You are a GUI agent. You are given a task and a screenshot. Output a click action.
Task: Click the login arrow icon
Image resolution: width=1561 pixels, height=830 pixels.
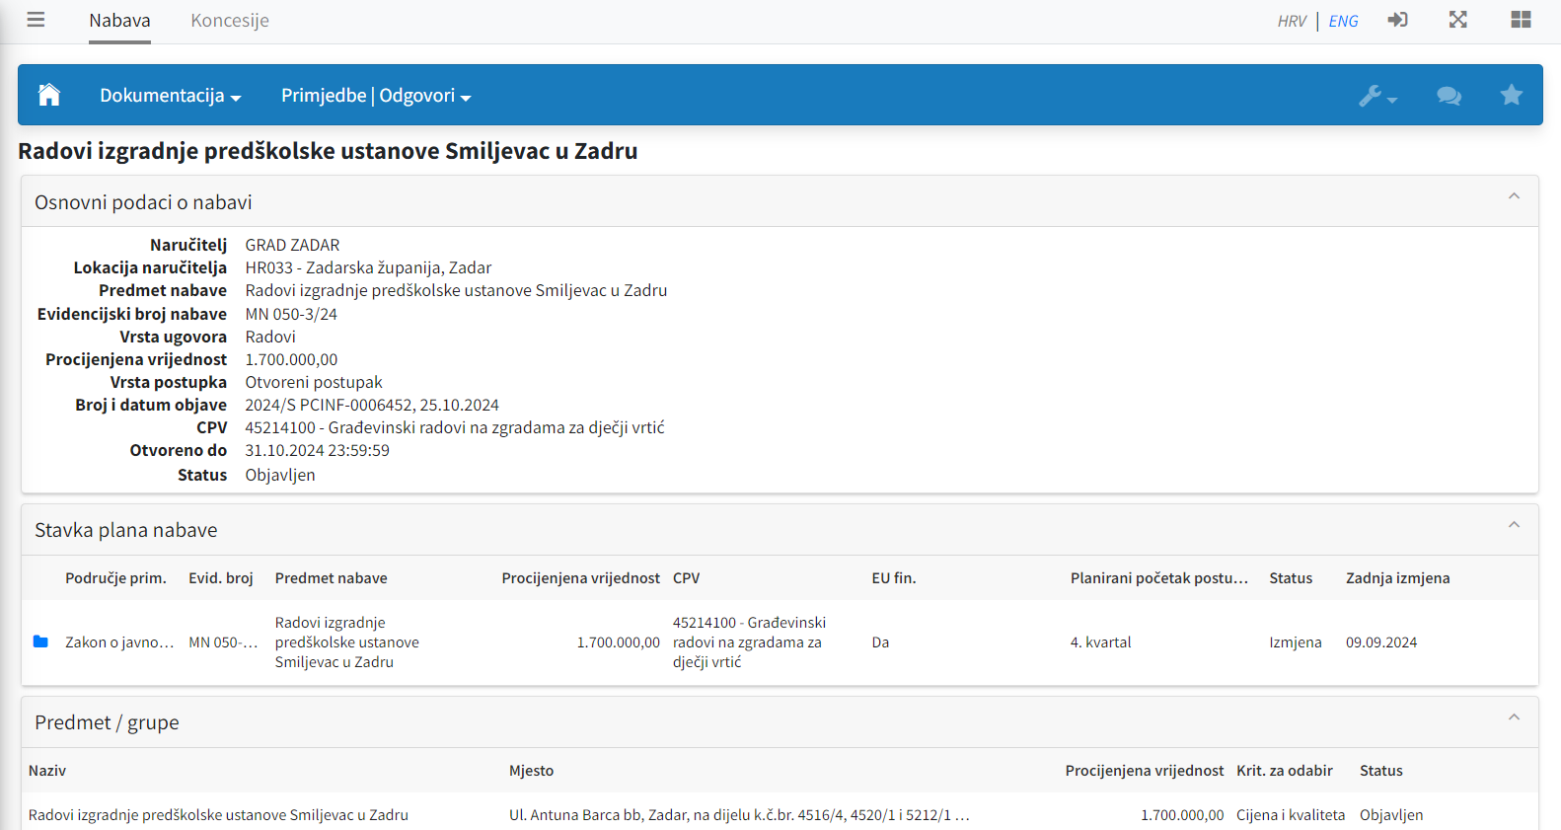[1397, 20]
